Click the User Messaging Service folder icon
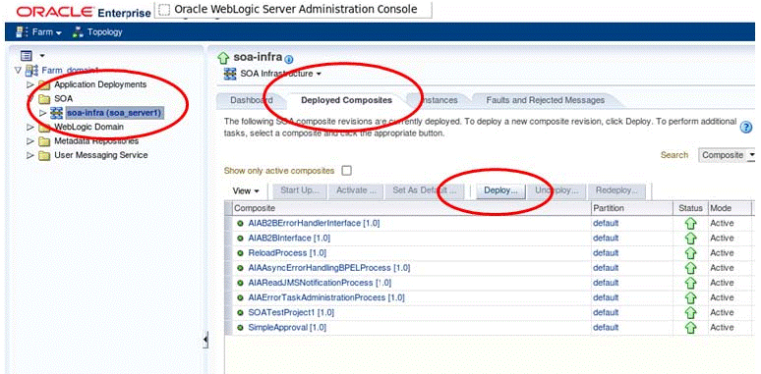Image resolution: width=761 pixels, height=374 pixels. click(44, 155)
